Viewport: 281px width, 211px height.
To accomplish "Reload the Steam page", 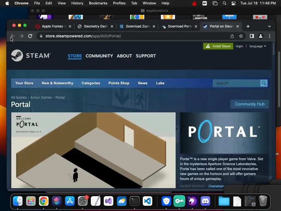I will (30, 36).
